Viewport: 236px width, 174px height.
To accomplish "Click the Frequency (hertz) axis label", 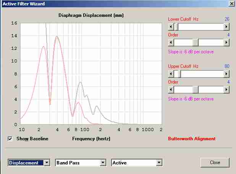I will click(x=91, y=139).
